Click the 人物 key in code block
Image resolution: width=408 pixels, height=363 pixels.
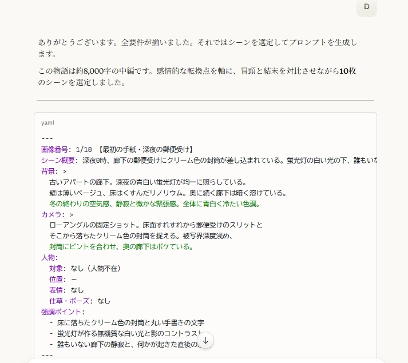[x=48, y=258]
